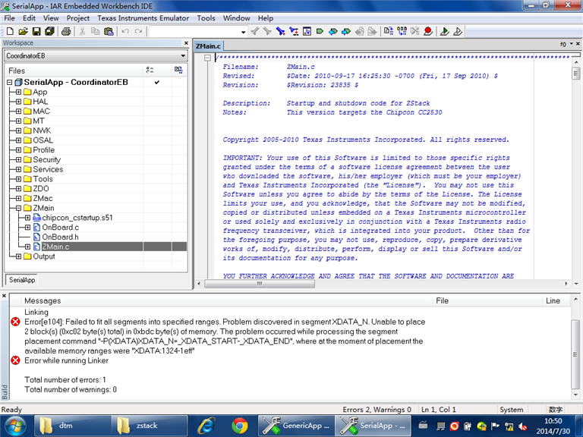
Task: Click the Redo arrow icon
Action: pyautogui.click(x=138, y=32)
